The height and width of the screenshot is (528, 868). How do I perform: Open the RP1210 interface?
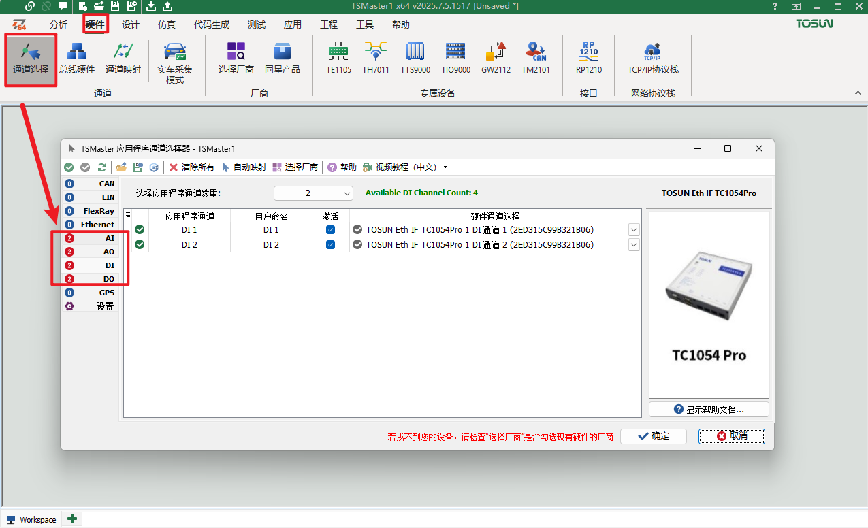point(589,59)
